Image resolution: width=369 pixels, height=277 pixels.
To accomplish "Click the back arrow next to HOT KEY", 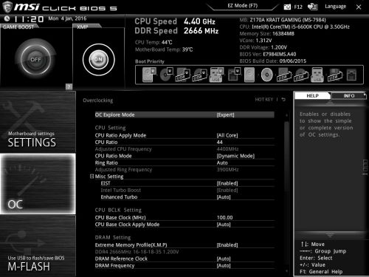I will (x=283, y=100).
